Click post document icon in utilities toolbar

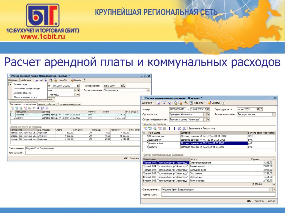pos(175,103)
